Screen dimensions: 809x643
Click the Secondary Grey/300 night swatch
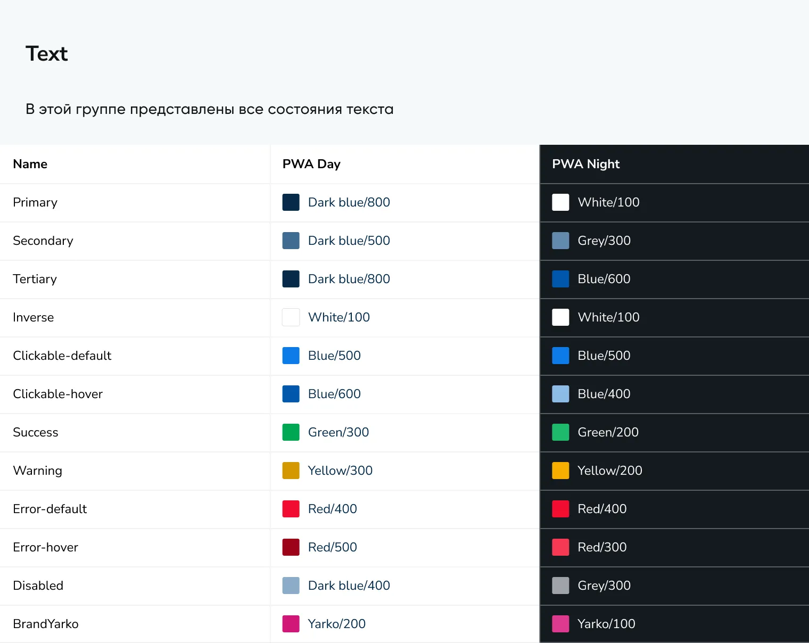[560, 241]
